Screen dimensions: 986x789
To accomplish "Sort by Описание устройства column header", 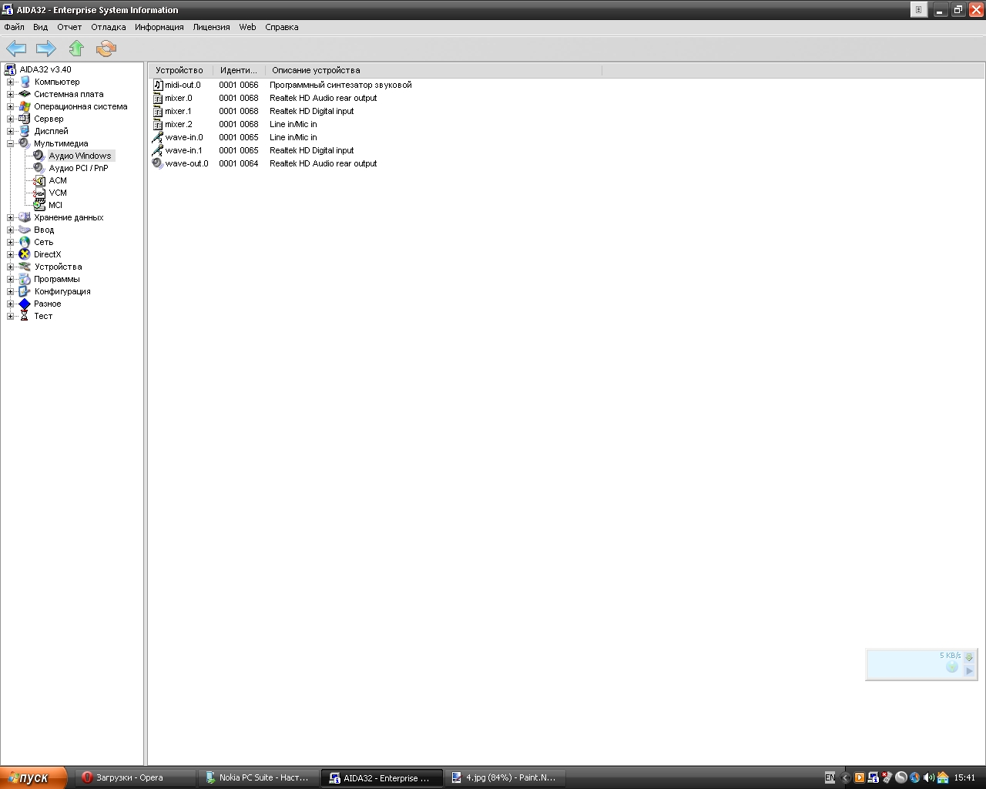I will point(433,70).
